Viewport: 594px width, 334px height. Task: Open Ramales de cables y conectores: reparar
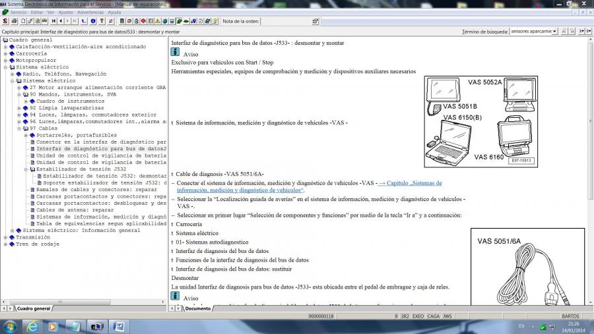pyautogui.click(x=96, y=190)
